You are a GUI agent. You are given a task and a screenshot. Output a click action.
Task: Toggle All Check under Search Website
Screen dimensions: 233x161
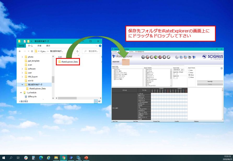point(147,70)
